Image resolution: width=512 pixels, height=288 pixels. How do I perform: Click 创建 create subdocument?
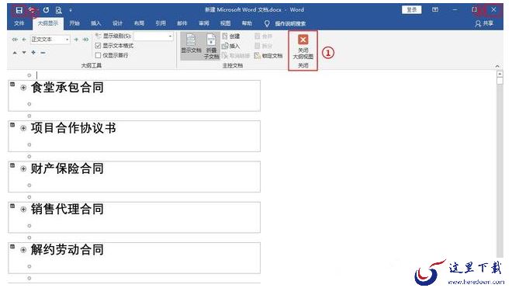click(x=231, y=36)
